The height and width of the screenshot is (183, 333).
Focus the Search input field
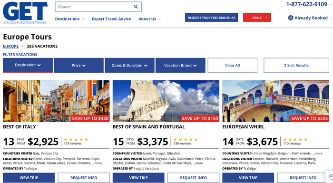click(x=98, y=7)
